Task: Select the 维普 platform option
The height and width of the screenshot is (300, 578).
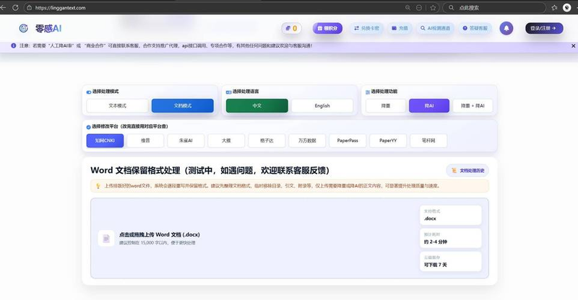Action: pyautogui.click(x=145, y=141)
